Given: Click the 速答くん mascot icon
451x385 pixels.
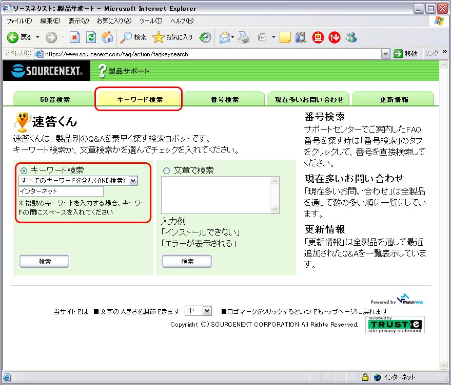Looking at the screenshot, I should pyautogui.click(x=23, y=122).
